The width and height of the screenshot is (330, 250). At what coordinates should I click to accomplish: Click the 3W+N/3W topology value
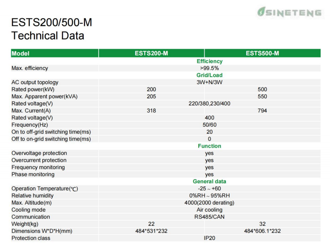coord(210,82)
